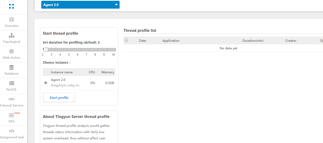The height and width of the screenshot is (143, 323).
Task: Open the Topological map icon
Action: (11, 35)
